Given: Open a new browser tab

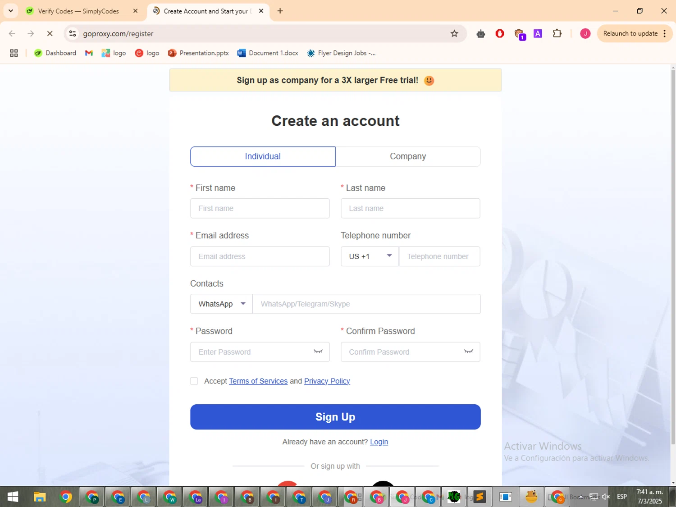Looking at the screenshot, I should [x=280, y=11].
